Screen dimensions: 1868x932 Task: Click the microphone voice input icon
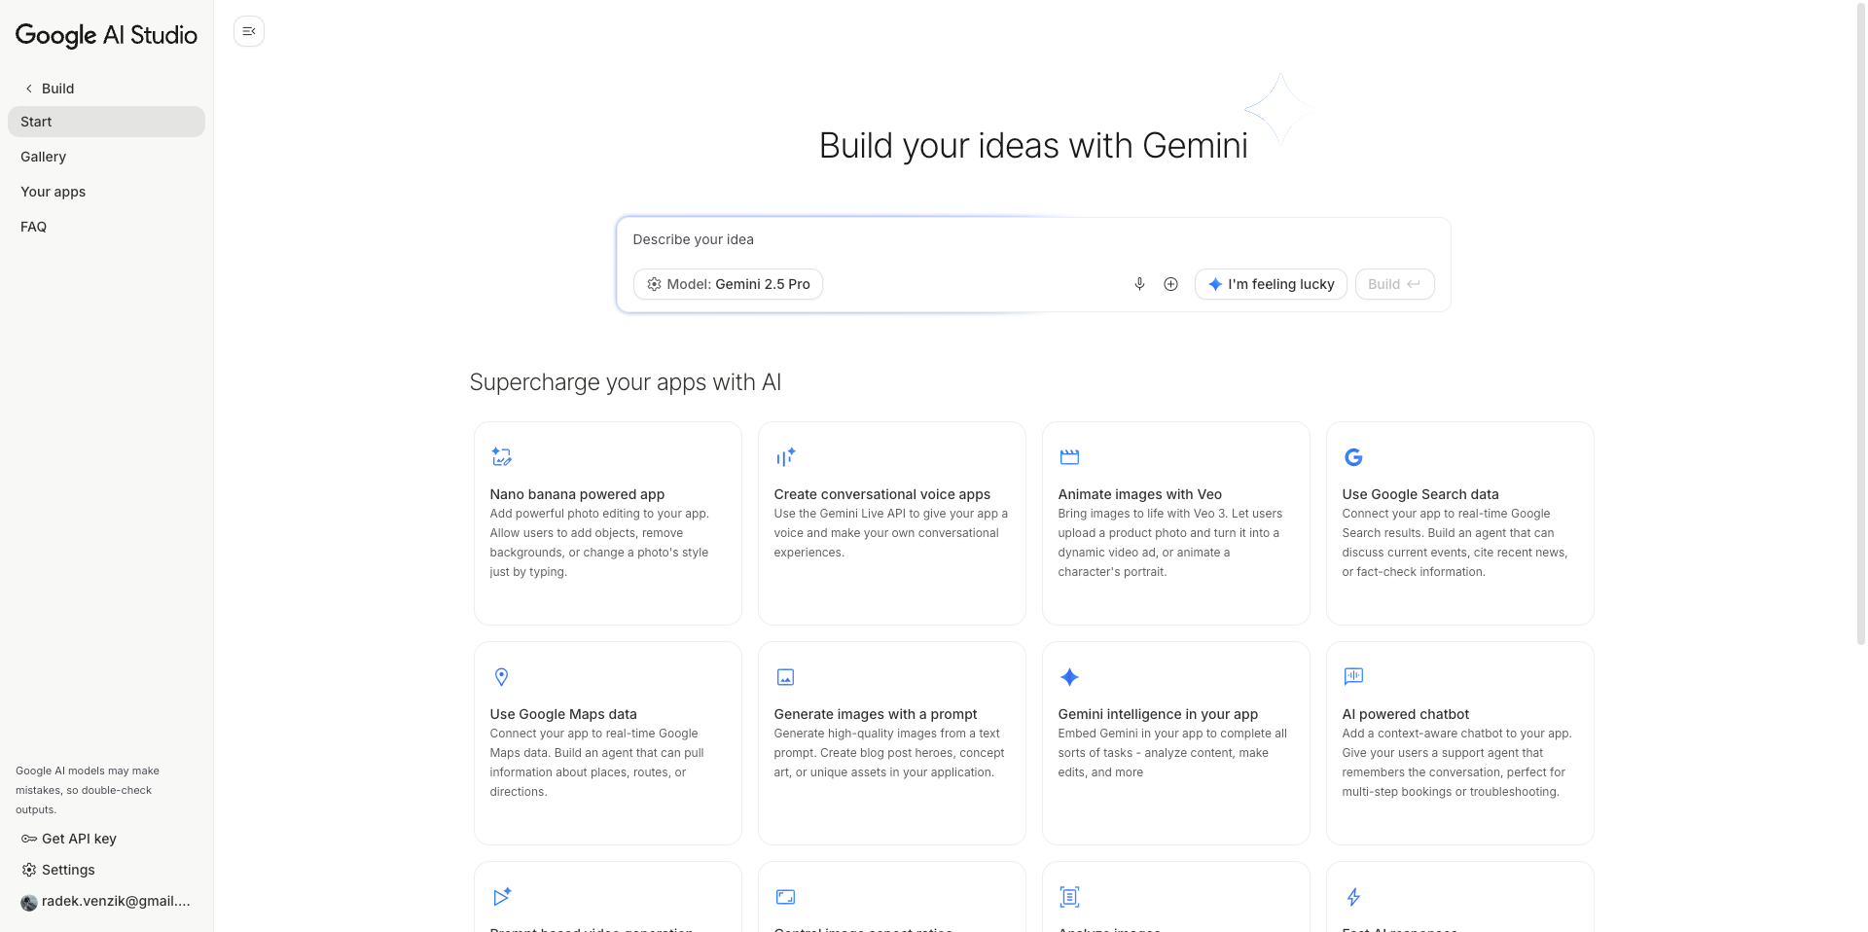click(1139, 284)
